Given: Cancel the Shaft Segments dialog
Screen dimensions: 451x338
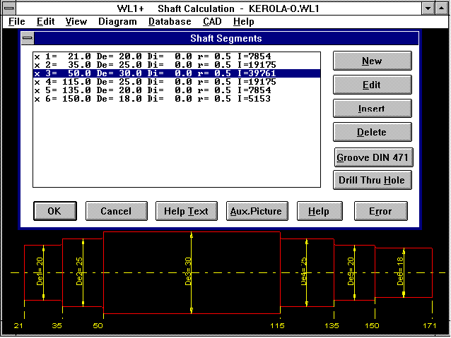Looking at the screenshot, I should pyautogui.click(x=116, y=211).
